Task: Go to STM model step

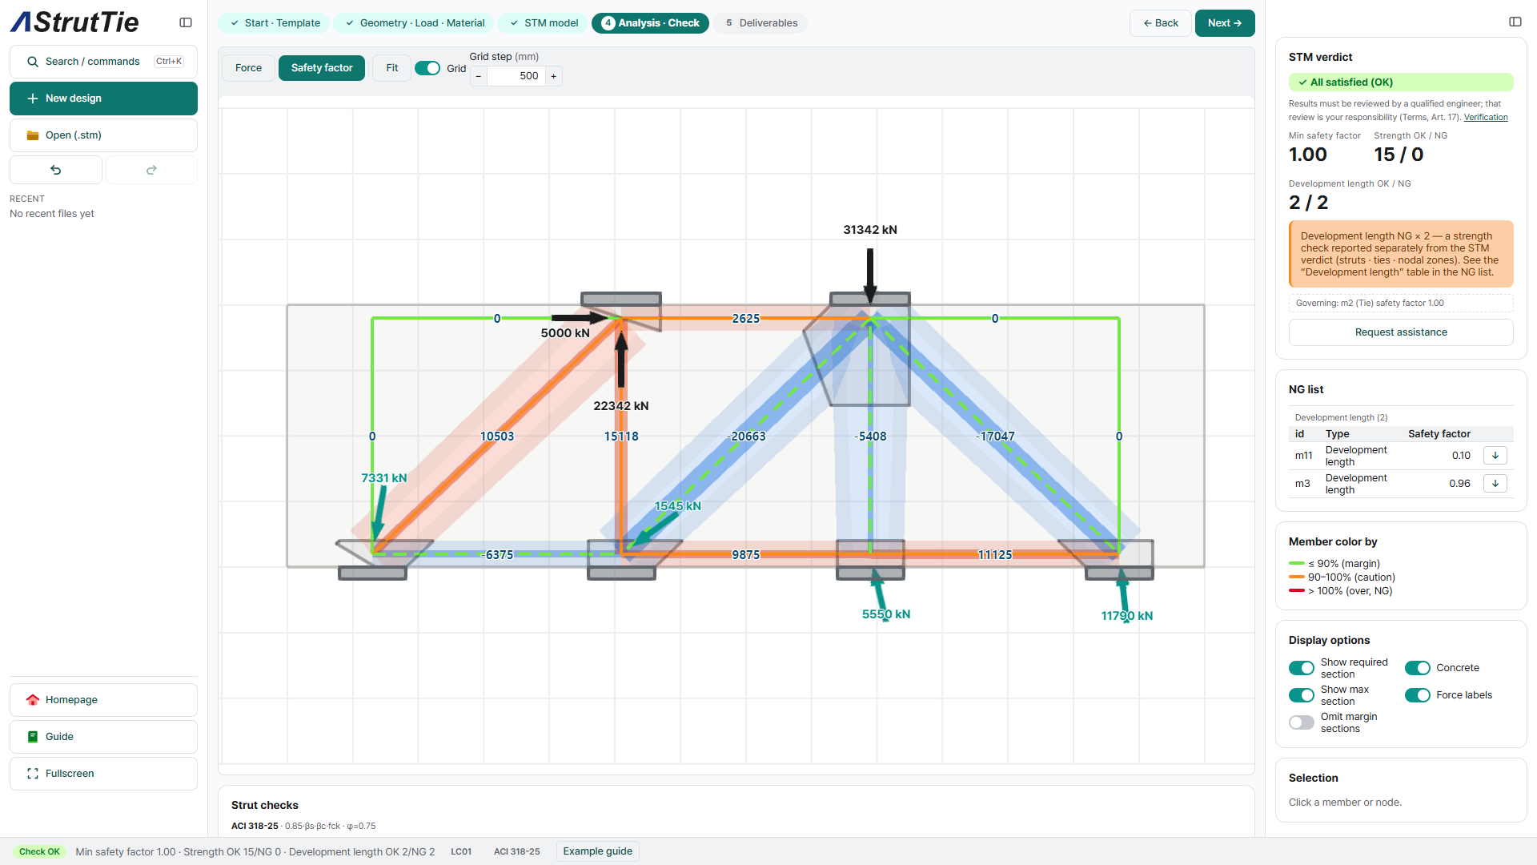Action: coord(544,23)
